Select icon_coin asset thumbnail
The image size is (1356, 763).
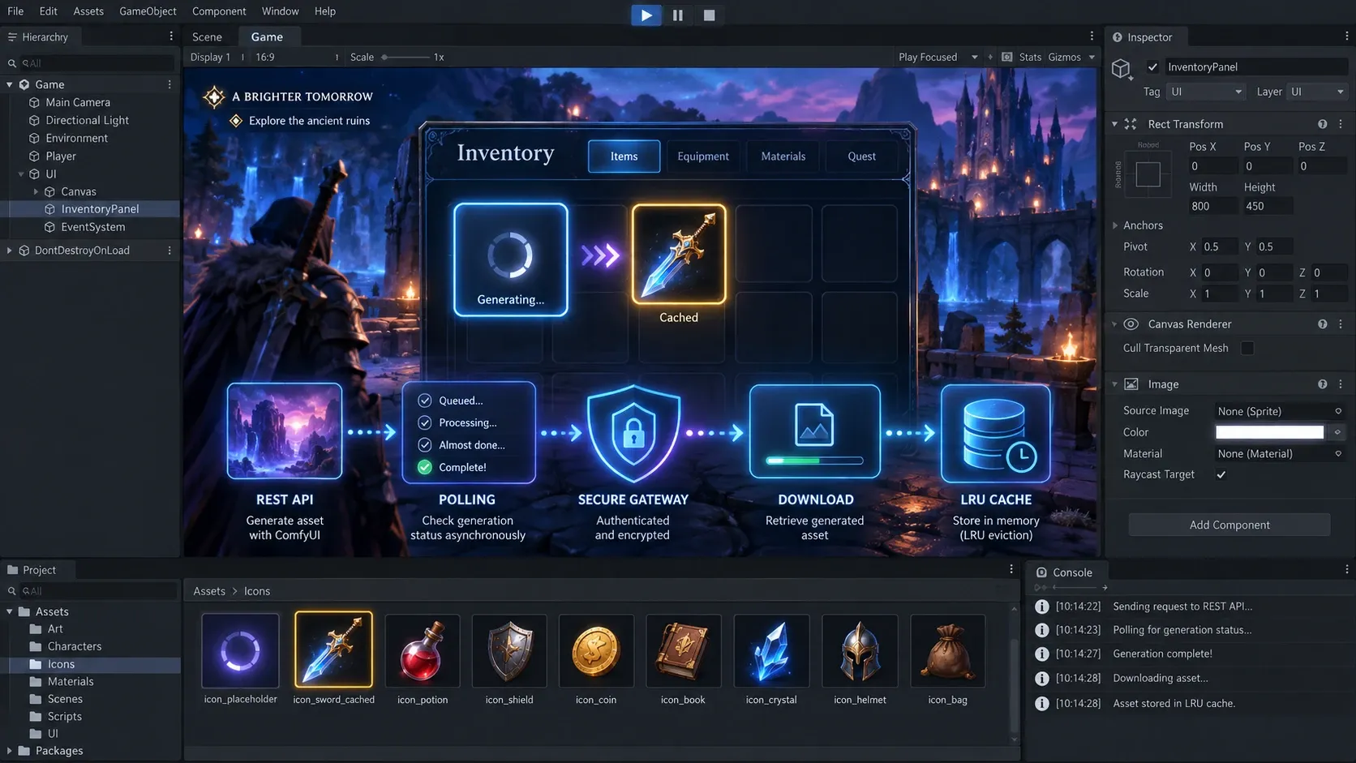click(596, 650)
